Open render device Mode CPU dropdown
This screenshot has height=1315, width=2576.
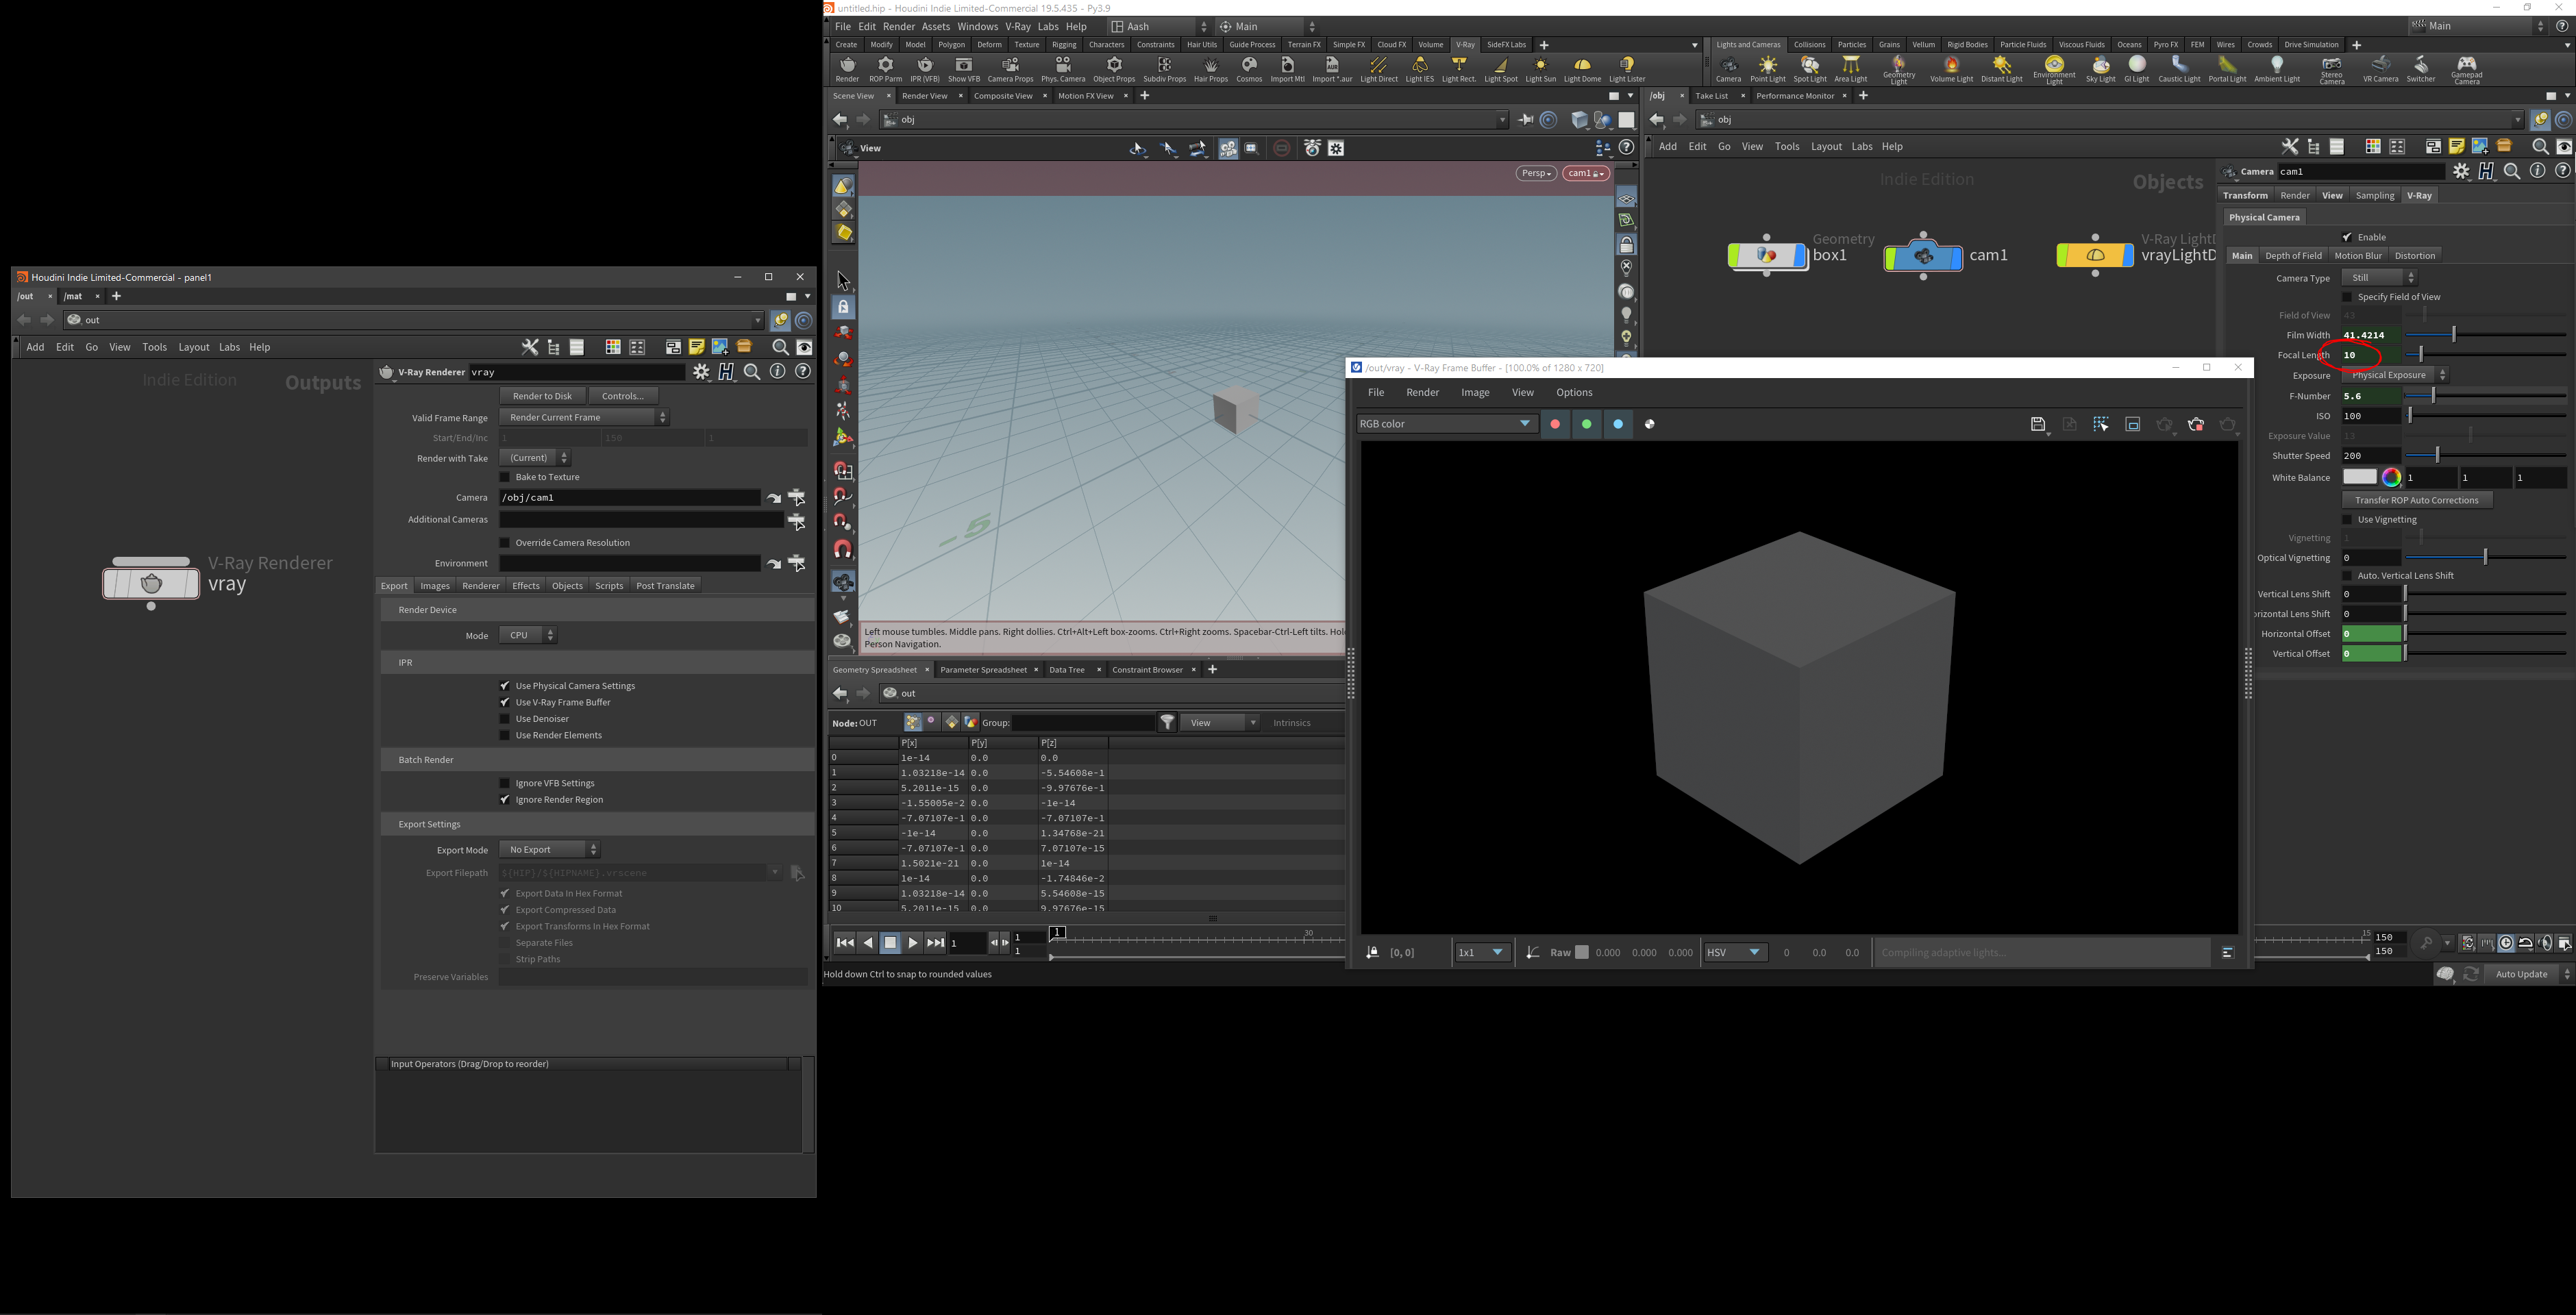[x=528, y=635]
